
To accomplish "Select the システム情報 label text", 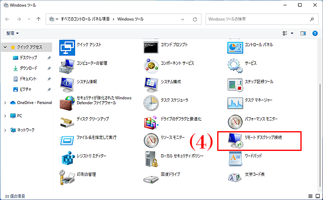I will [87, 82].
